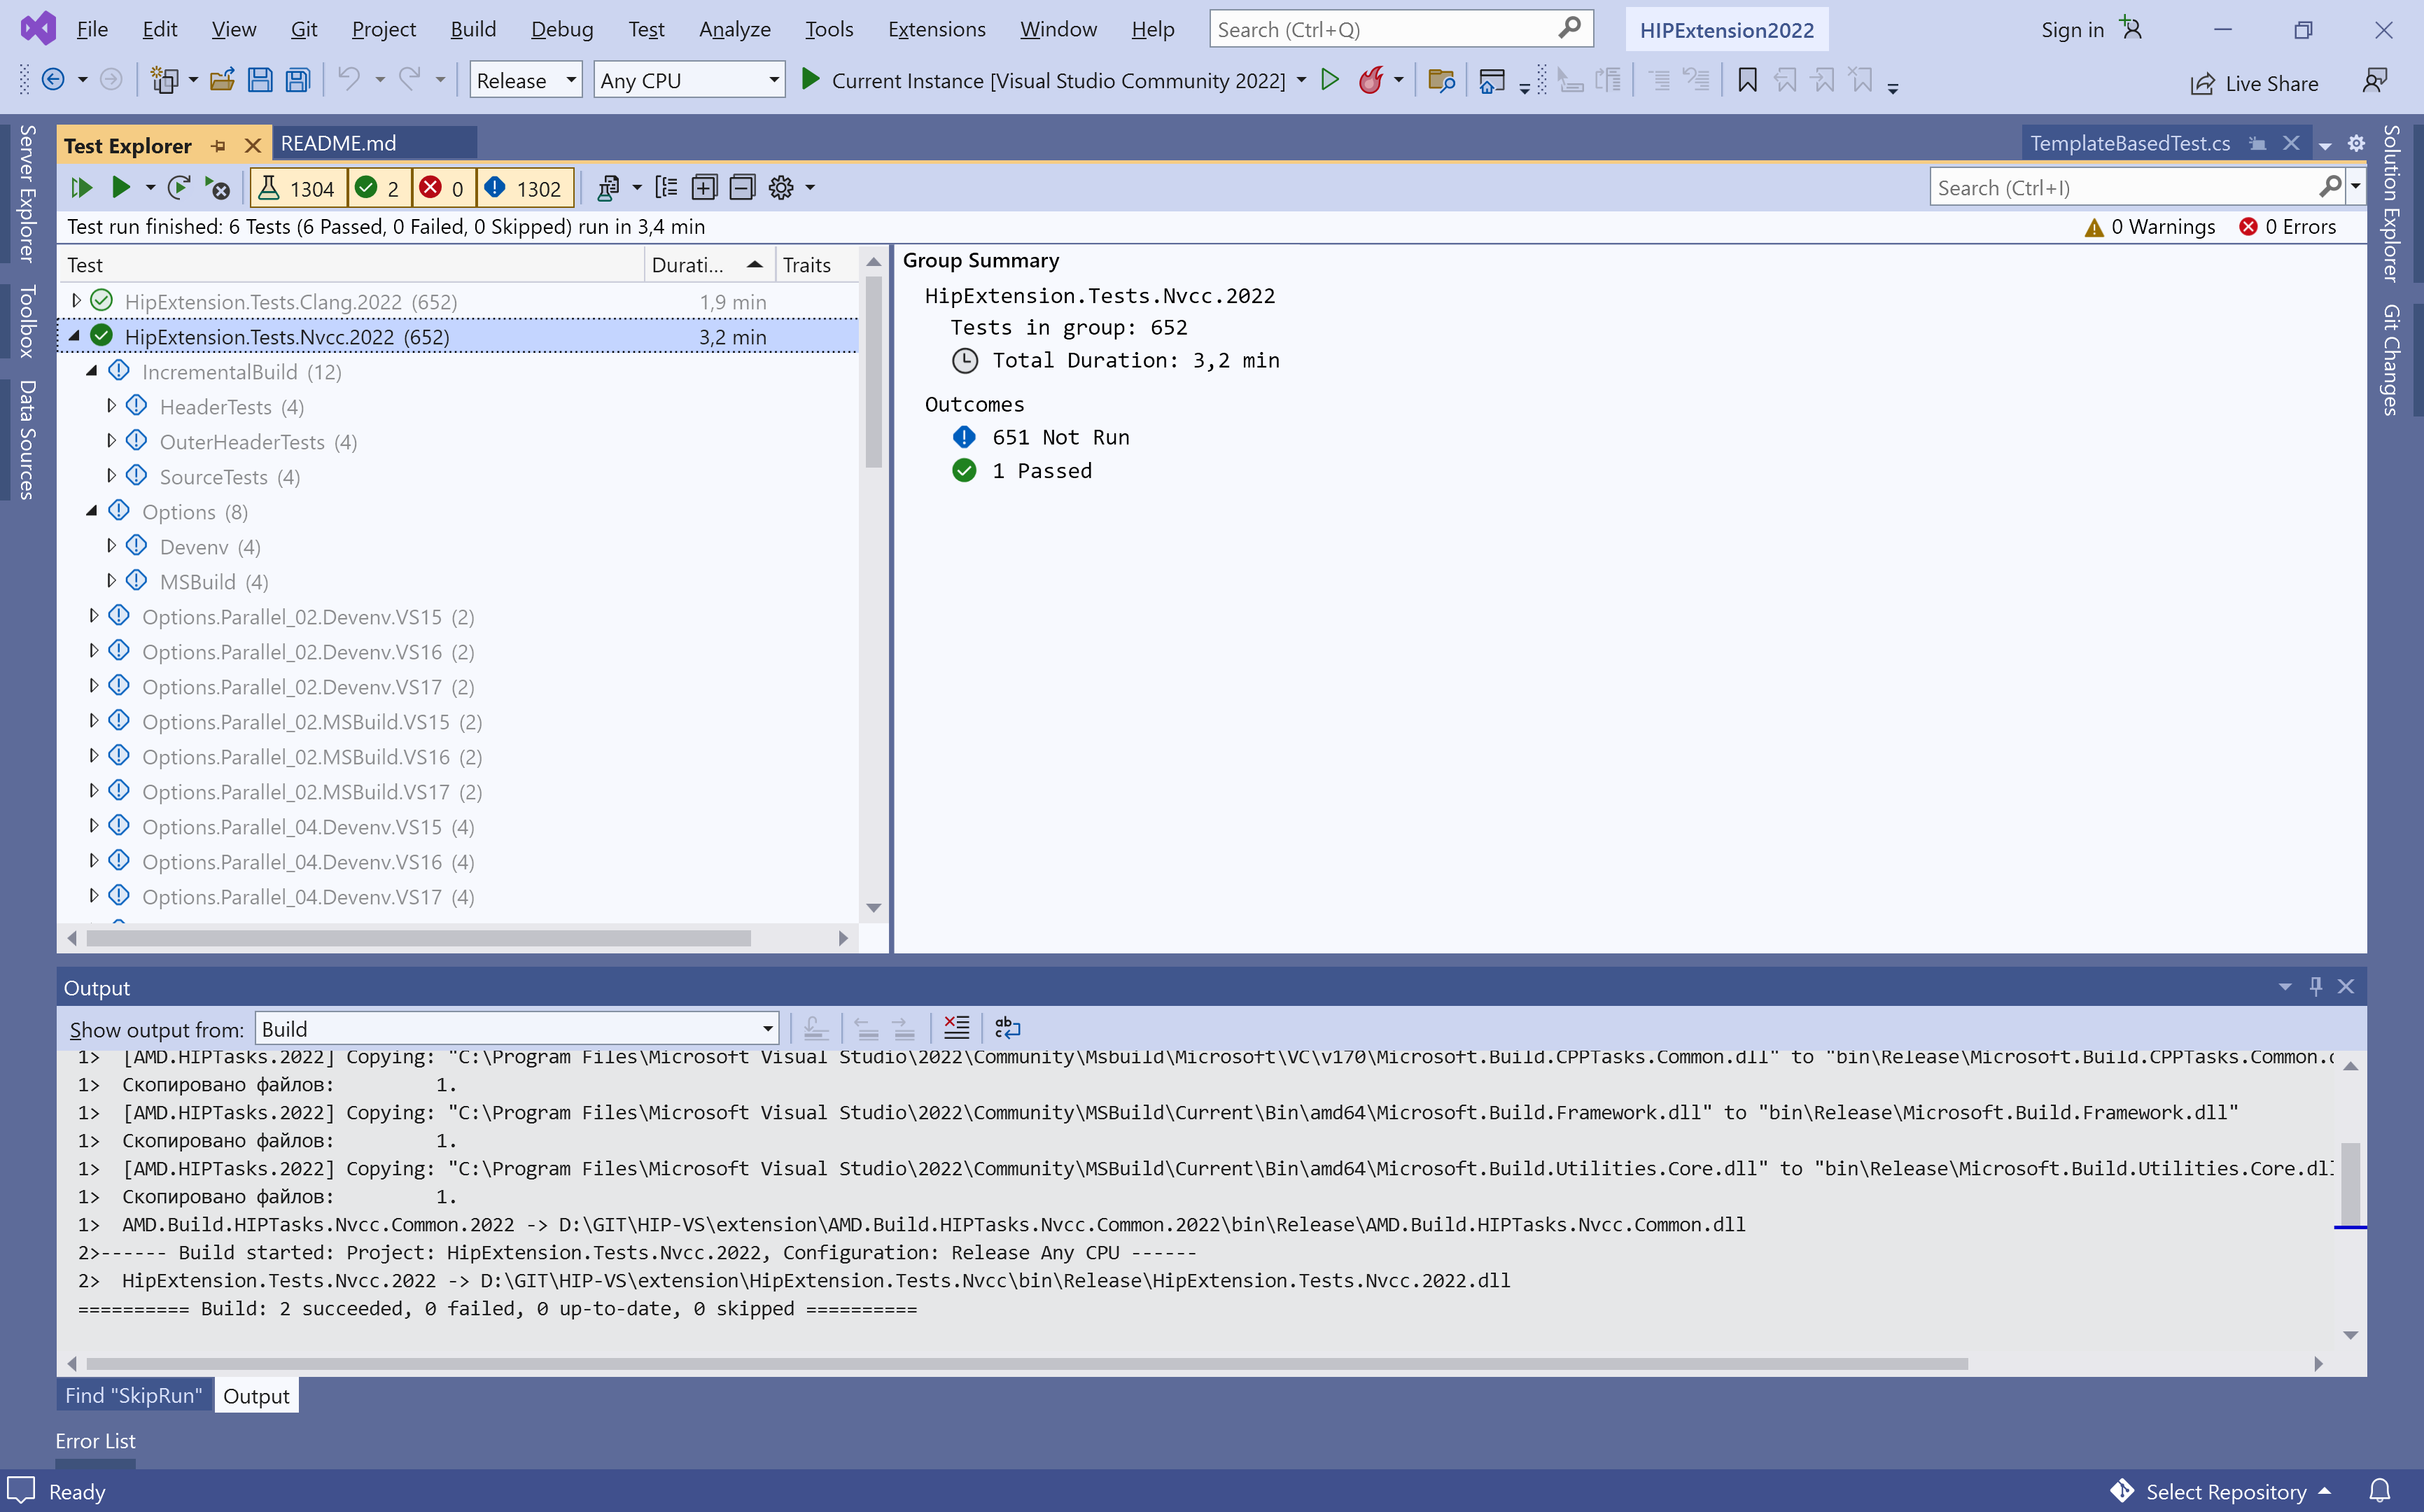Collapse the Options (8) tree node
The width and height of the screenshot is (2424, 1512).
coord(92,511)
